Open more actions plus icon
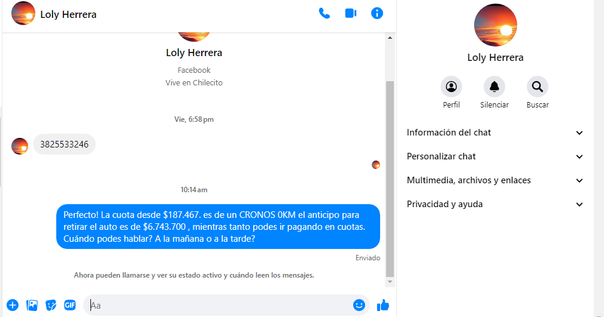Image resolution: width=604 pixels, height=317 pixels. (13, 305)
